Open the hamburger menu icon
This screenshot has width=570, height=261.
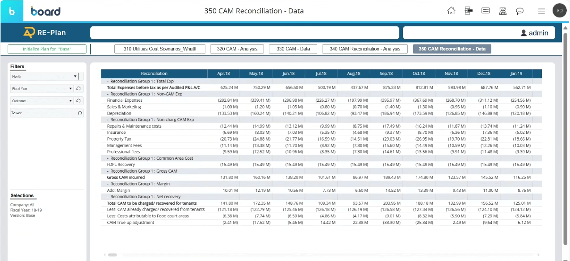click(x=541, y=11)
